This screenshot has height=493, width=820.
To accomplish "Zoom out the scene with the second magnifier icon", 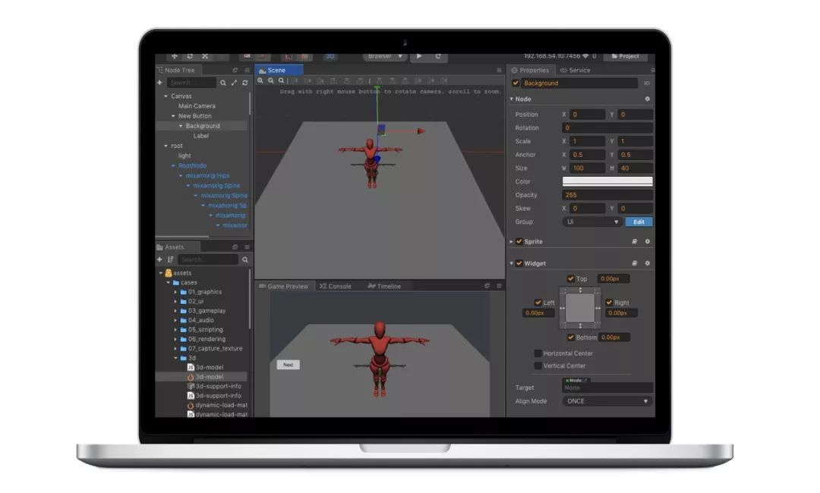I will tap(271, 80).
